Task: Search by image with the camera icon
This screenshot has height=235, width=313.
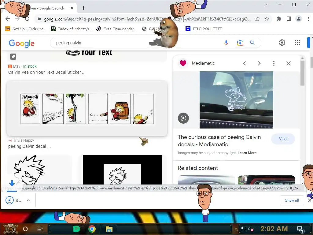Action: click(240, 43)
